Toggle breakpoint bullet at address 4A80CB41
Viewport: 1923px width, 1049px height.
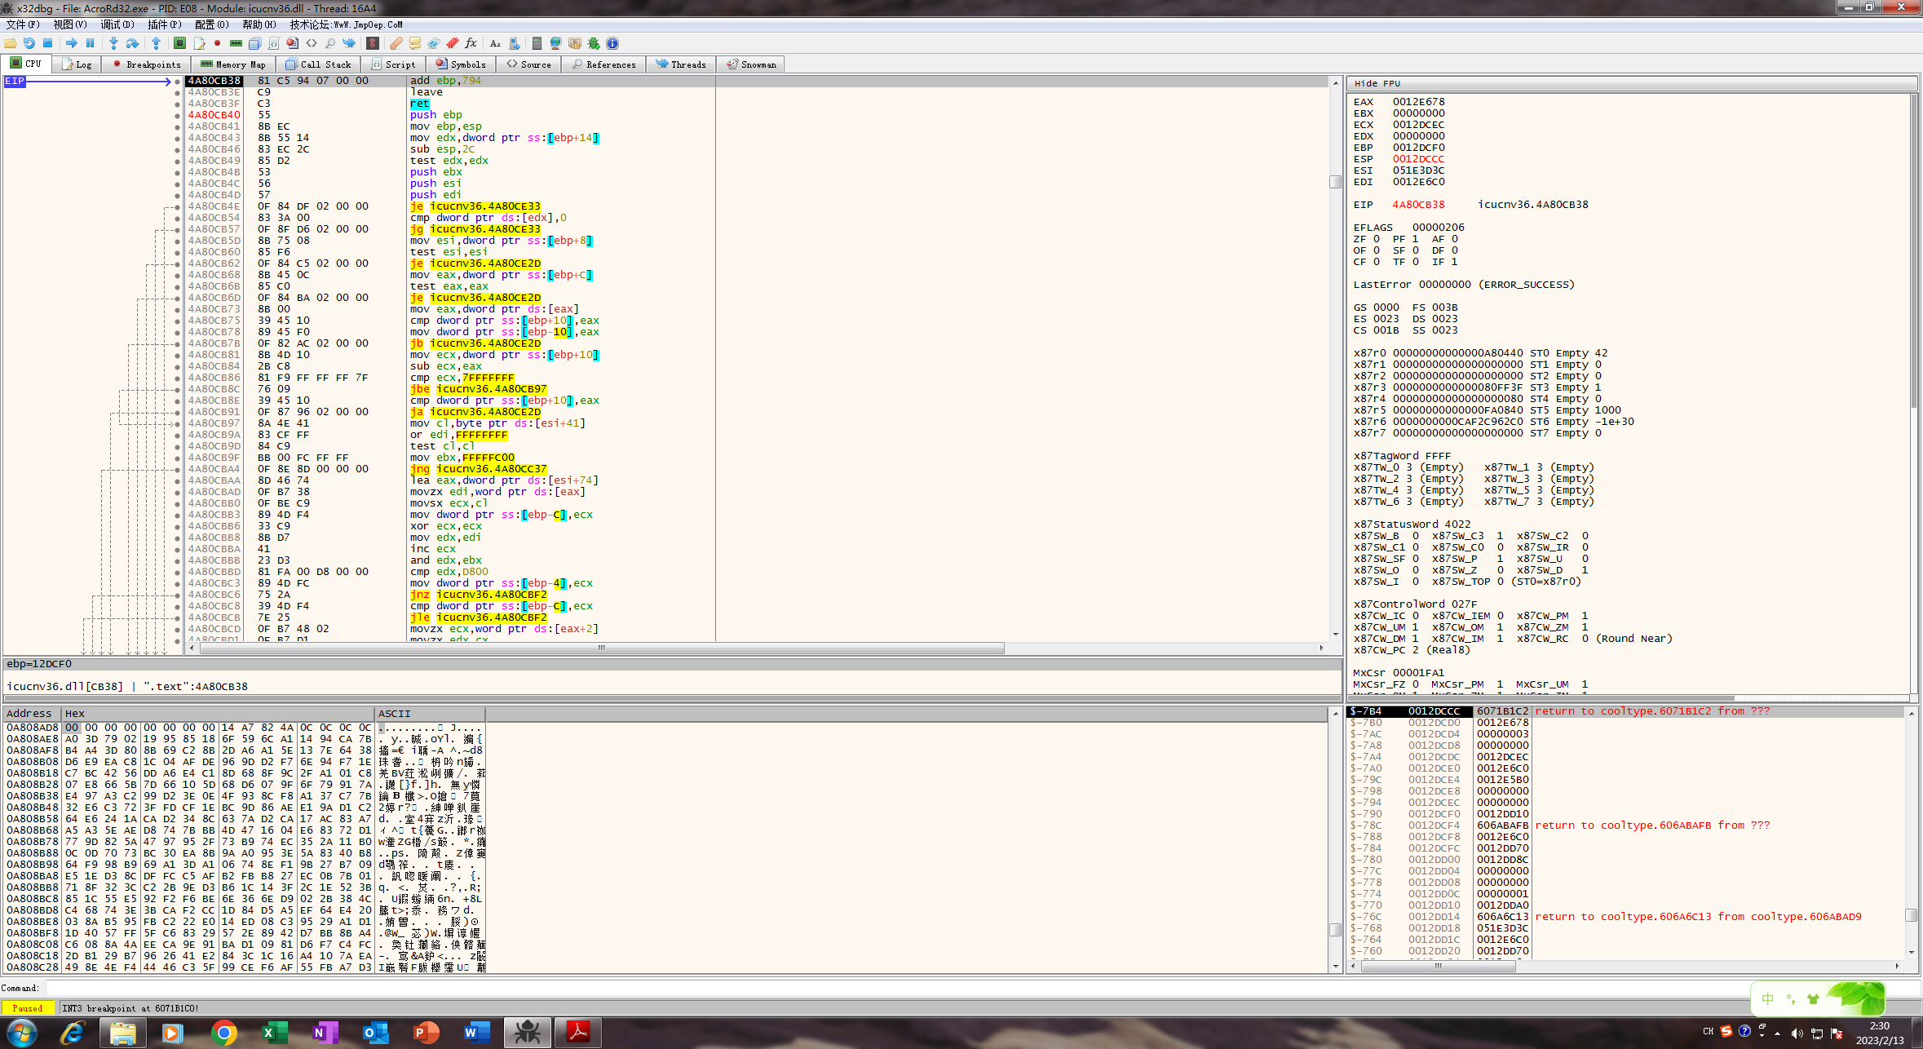coord(177,126)
